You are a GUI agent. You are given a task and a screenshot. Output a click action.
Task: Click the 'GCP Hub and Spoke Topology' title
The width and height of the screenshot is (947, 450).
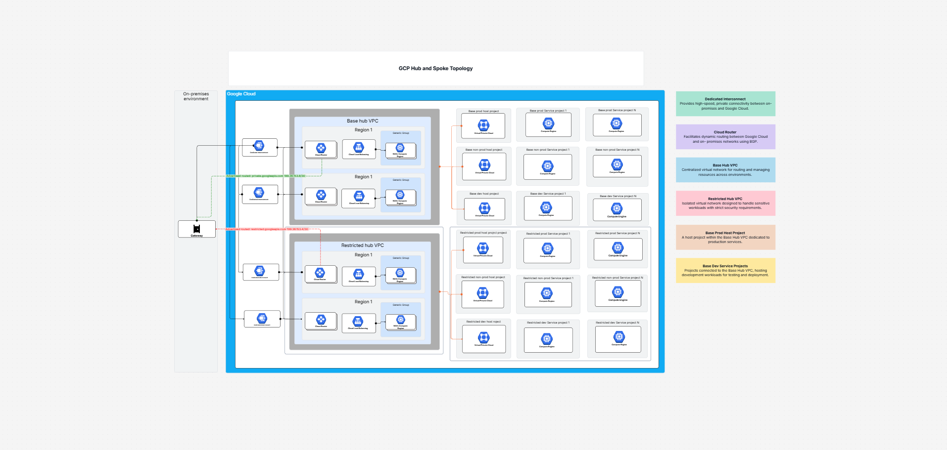[x=436, y=68]
